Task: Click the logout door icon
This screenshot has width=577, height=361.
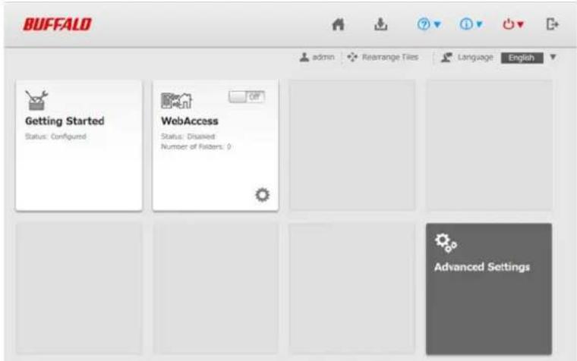Action: coord(553,24)
